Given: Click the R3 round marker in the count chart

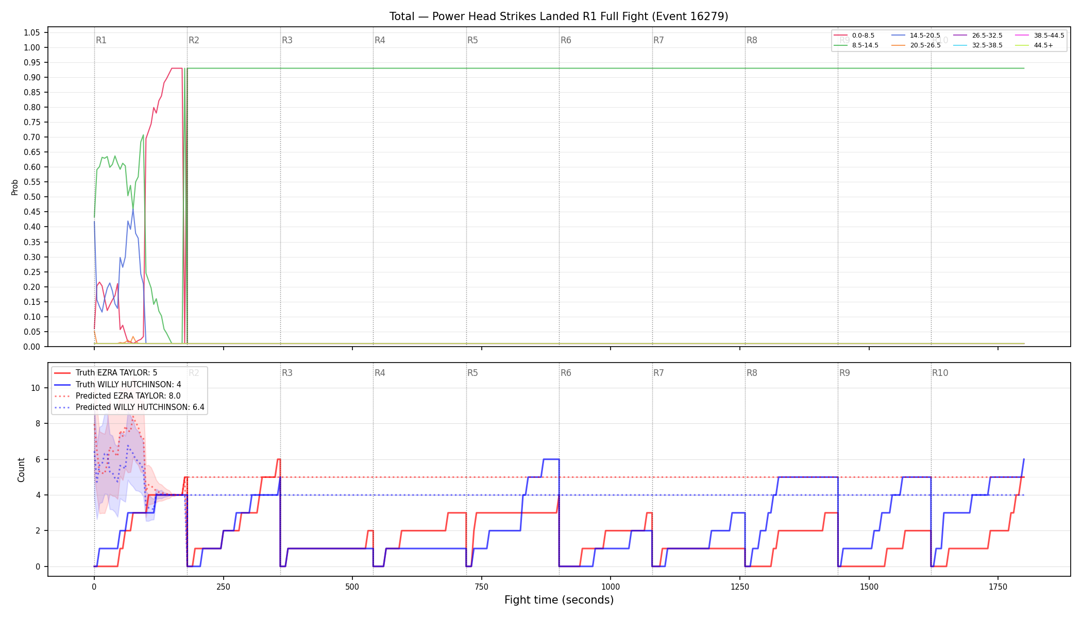Looking at the screenshot, I should [287, 373].
